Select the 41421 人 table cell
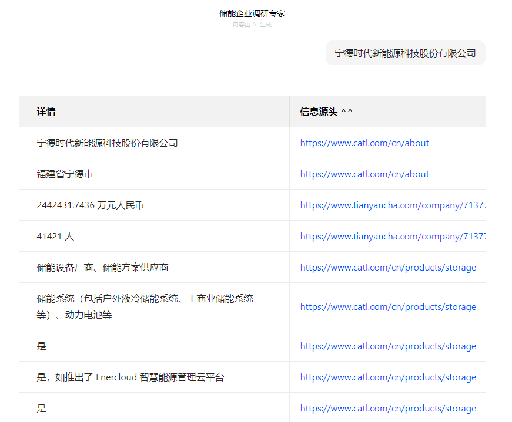The height and width of the screenshot is (422, 512). coord(55,237)
